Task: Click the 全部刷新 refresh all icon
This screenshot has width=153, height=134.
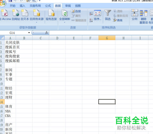Action: (x=65, y=13)
